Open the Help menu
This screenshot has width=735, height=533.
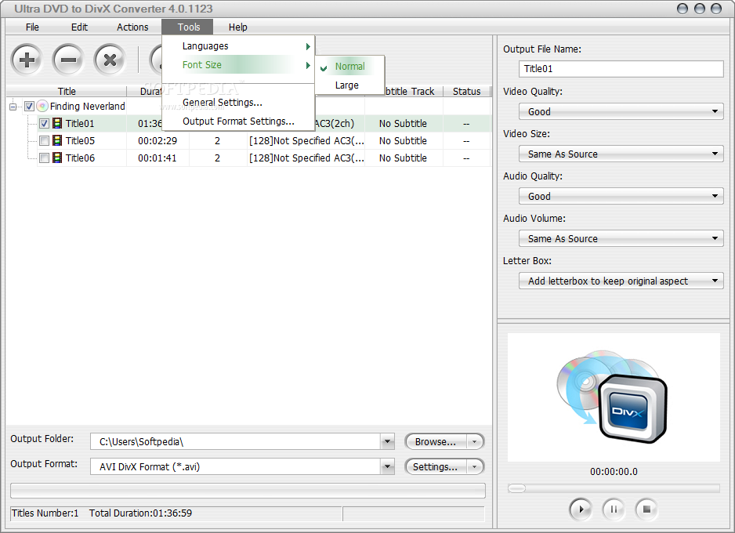[237, 27]
